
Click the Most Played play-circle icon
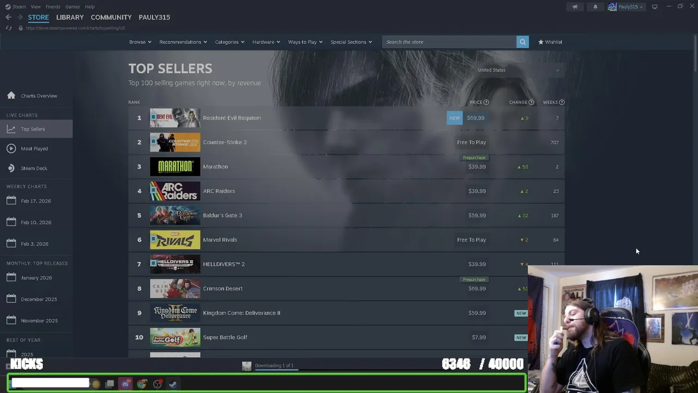pos(11,148)
